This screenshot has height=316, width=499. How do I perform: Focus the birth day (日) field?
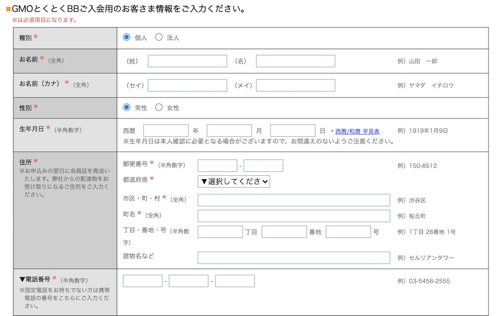(x=293, y=131)
